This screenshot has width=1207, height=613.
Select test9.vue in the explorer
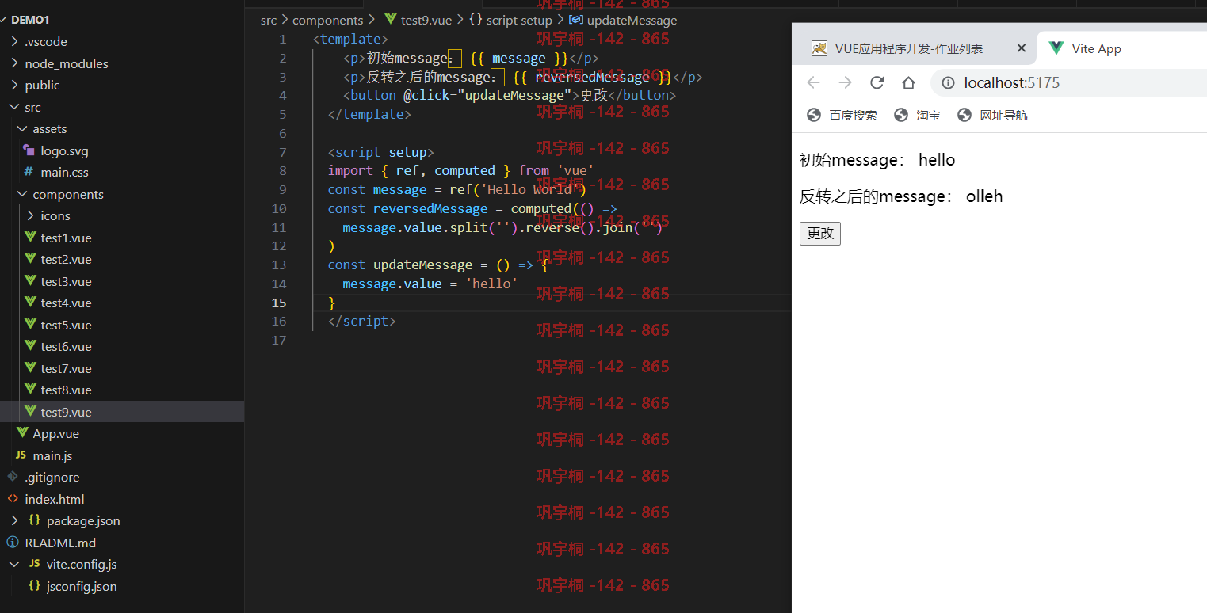[x=122, y=412]
